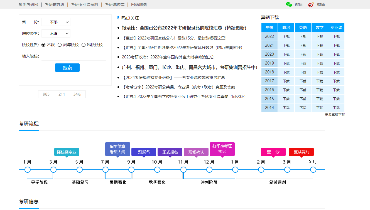Click the 打印准考证 初试 timeline tag

222,149
